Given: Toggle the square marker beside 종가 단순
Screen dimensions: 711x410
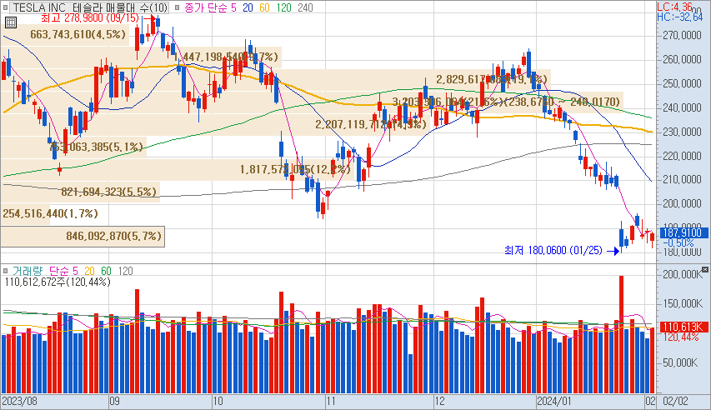Looking at the screenshot, I should click(x=177, y=7).
